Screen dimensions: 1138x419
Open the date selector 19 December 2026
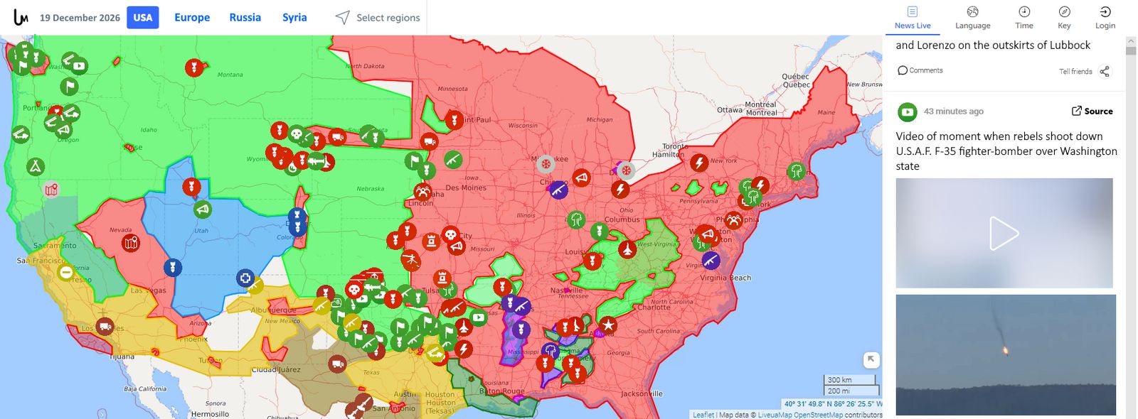point(80,18)
